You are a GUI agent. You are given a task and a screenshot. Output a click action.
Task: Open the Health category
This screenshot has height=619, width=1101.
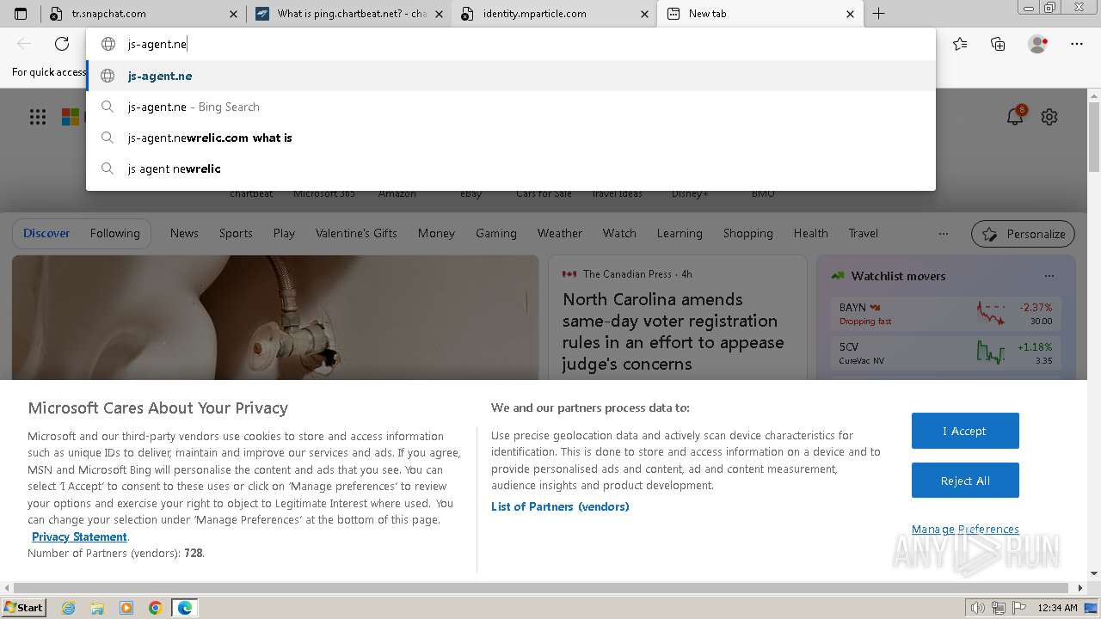pyautogui.click(x=810, y=233)
